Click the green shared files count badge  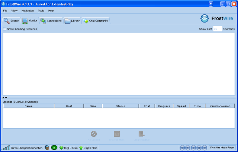[x=54, y=148]
